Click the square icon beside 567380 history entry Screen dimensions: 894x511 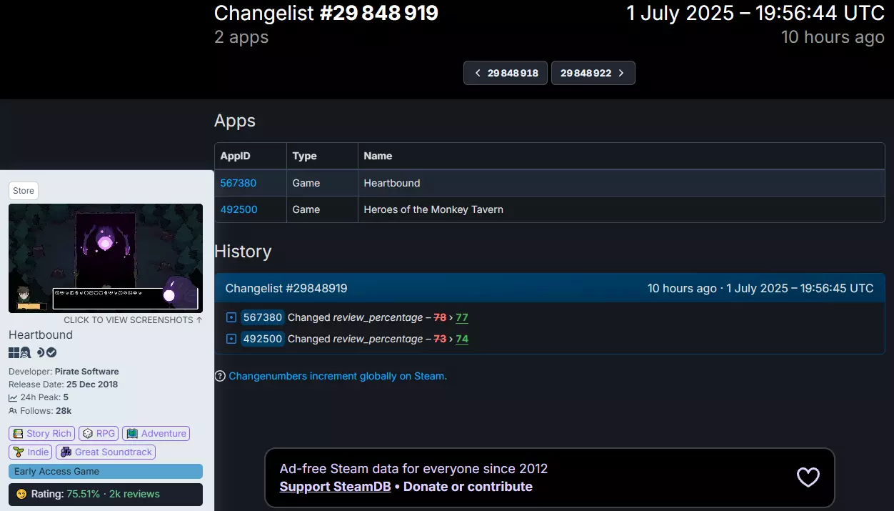231,317
